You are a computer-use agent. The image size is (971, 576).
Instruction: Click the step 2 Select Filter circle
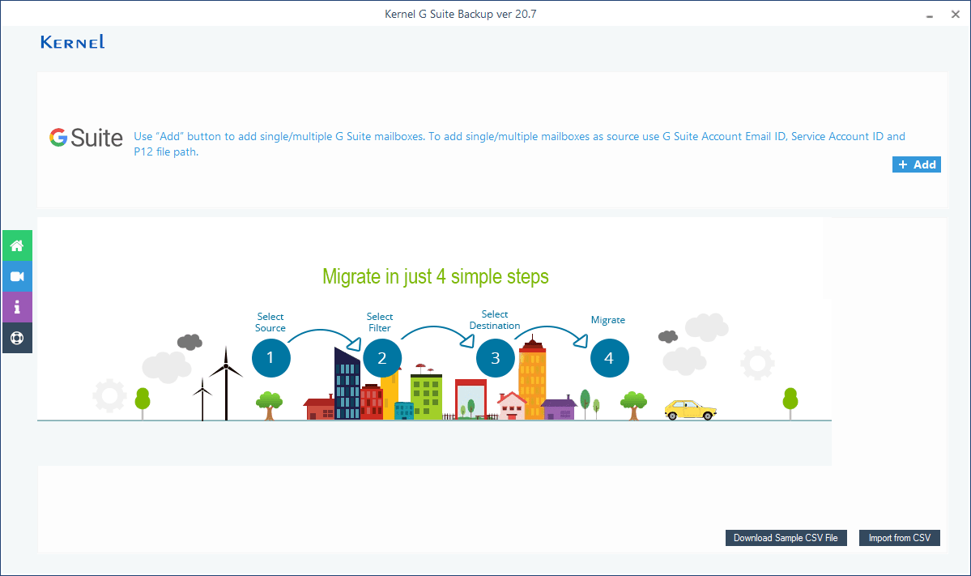(382, 358)
